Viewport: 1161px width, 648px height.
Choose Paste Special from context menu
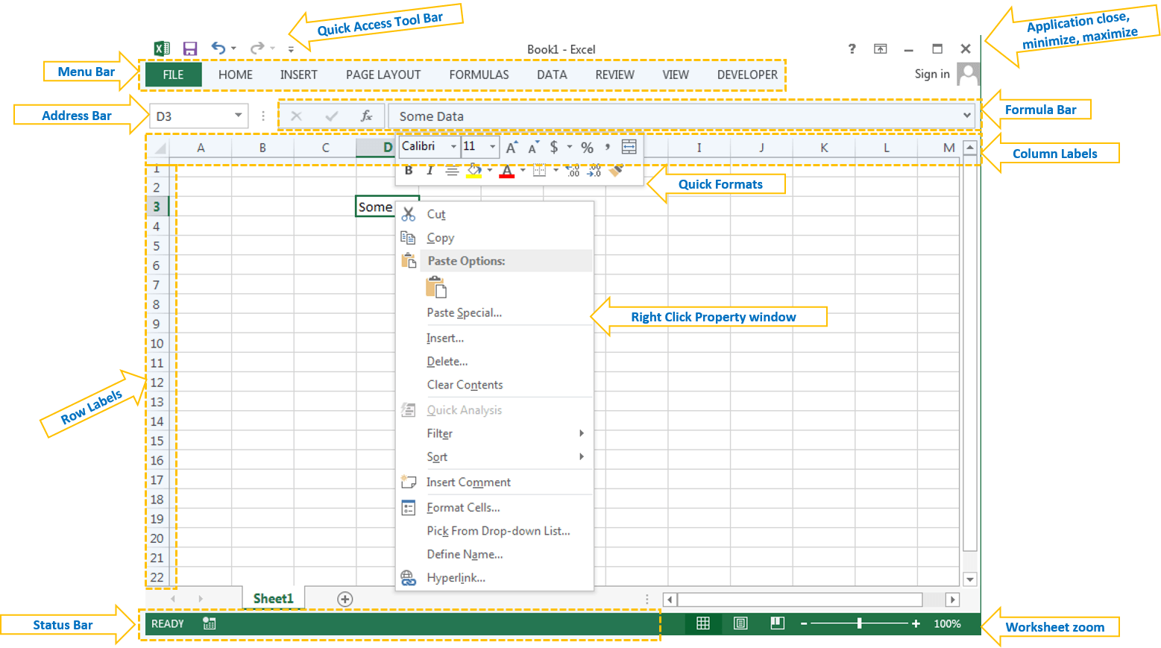coord(464,312)
